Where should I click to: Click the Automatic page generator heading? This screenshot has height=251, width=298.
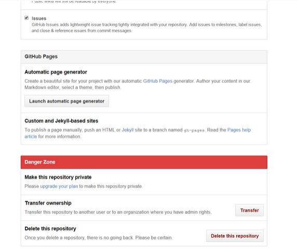click(x=56, y=72)
